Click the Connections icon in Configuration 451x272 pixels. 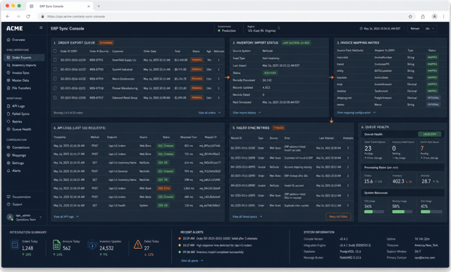(x=8, y=147)
